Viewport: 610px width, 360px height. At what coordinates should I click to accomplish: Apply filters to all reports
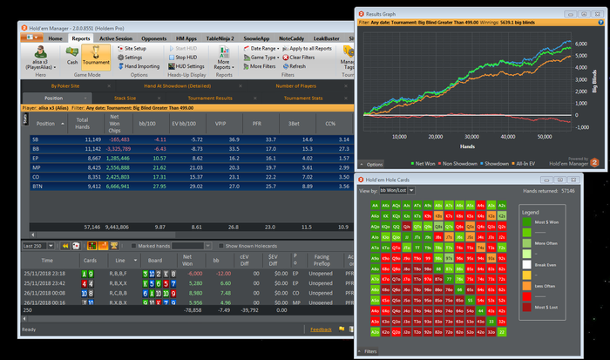[307, 48]
